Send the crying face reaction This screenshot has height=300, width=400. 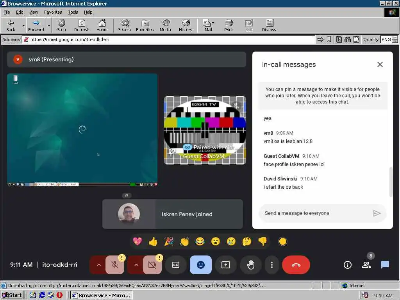[x=231, y=241]
